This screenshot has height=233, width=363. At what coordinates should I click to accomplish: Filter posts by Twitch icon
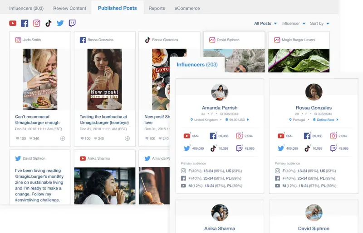coord(72,24)
